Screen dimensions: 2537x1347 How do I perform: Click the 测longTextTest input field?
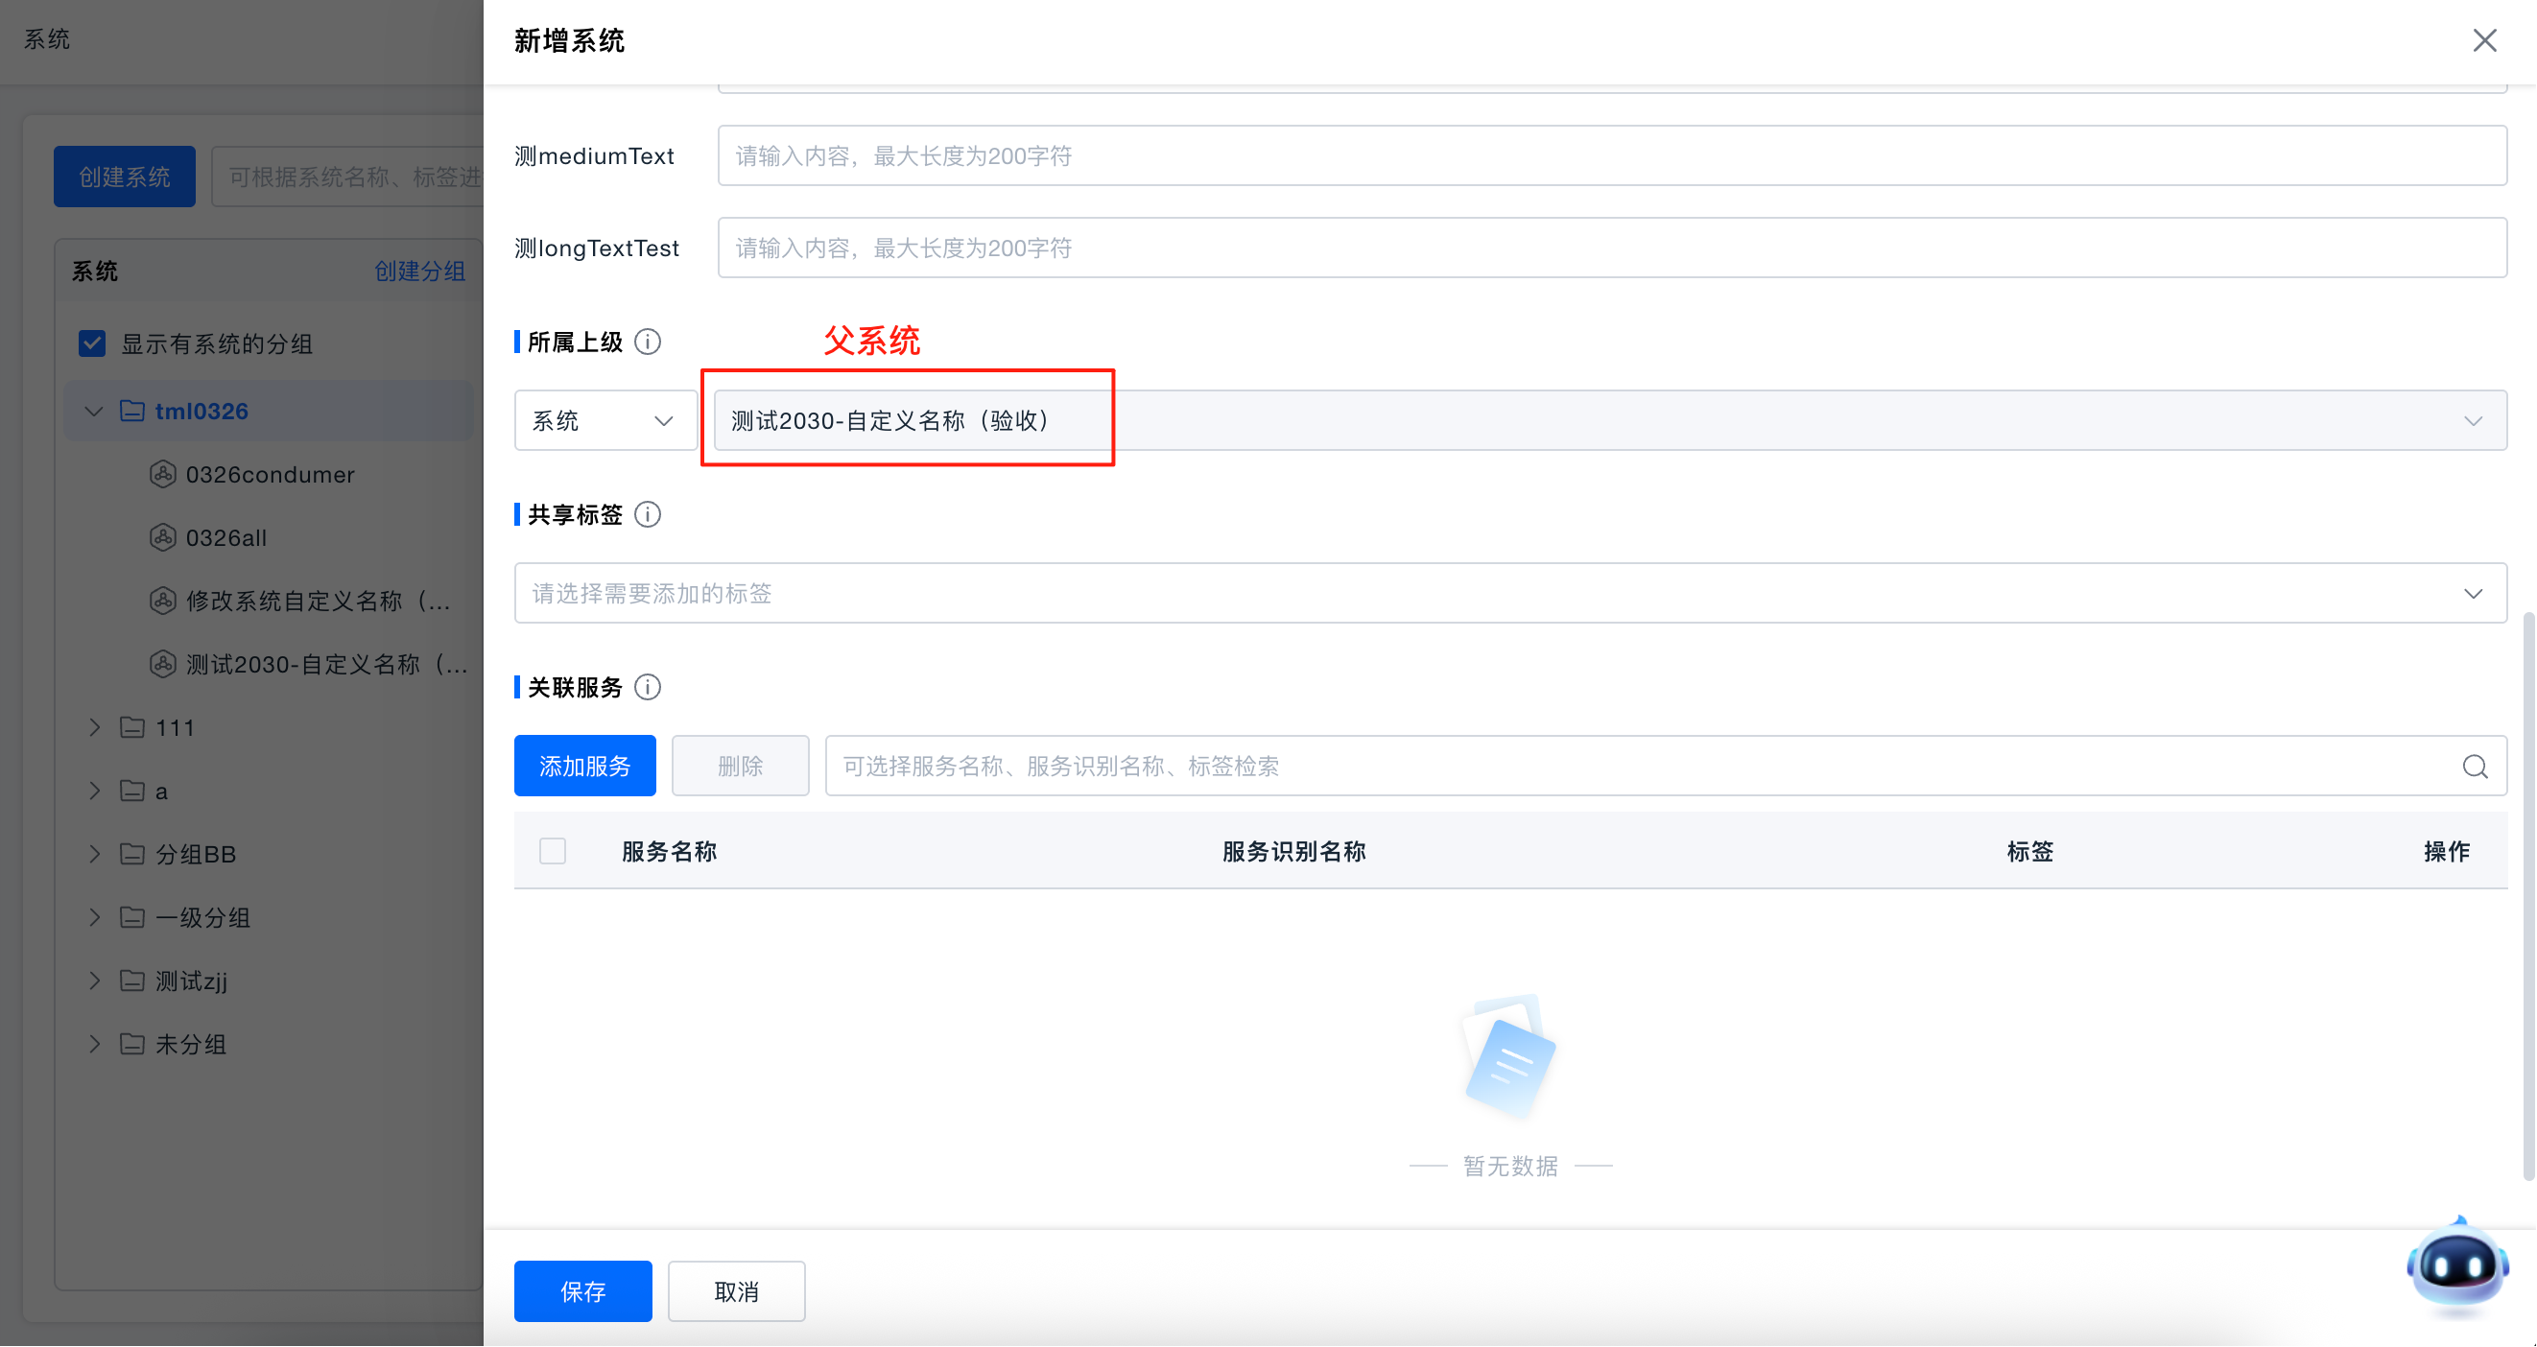click(x=1611, y=248)
